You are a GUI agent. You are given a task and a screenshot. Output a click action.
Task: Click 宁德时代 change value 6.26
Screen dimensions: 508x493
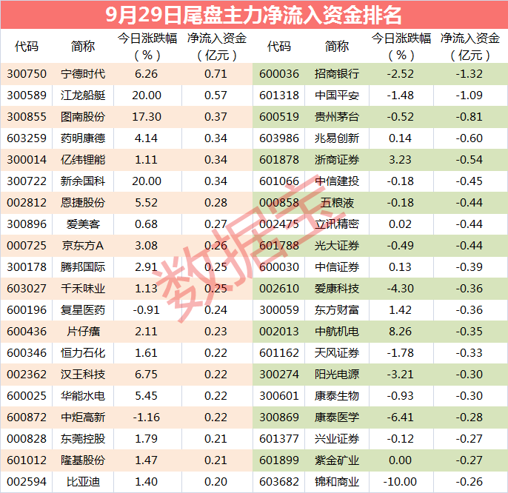[146, 74]
